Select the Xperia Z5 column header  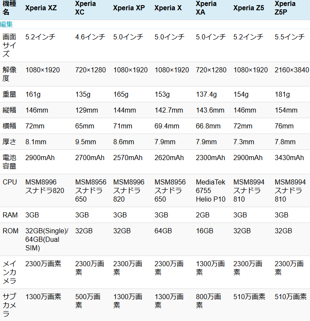tap(249, 8)
